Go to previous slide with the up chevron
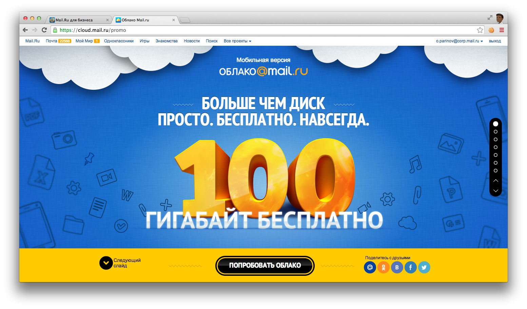527x309 pixels. [495, 181]
